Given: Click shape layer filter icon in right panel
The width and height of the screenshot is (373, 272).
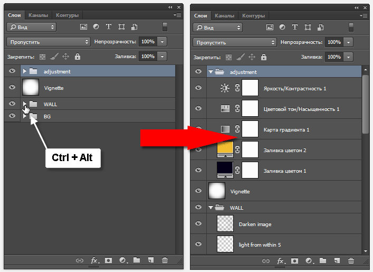Looking at the screenshot, I should pos(308,27).
